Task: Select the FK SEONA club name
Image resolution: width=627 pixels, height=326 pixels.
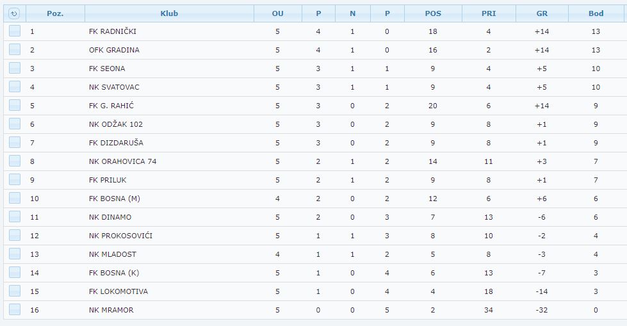Action: tap(107, 69)
